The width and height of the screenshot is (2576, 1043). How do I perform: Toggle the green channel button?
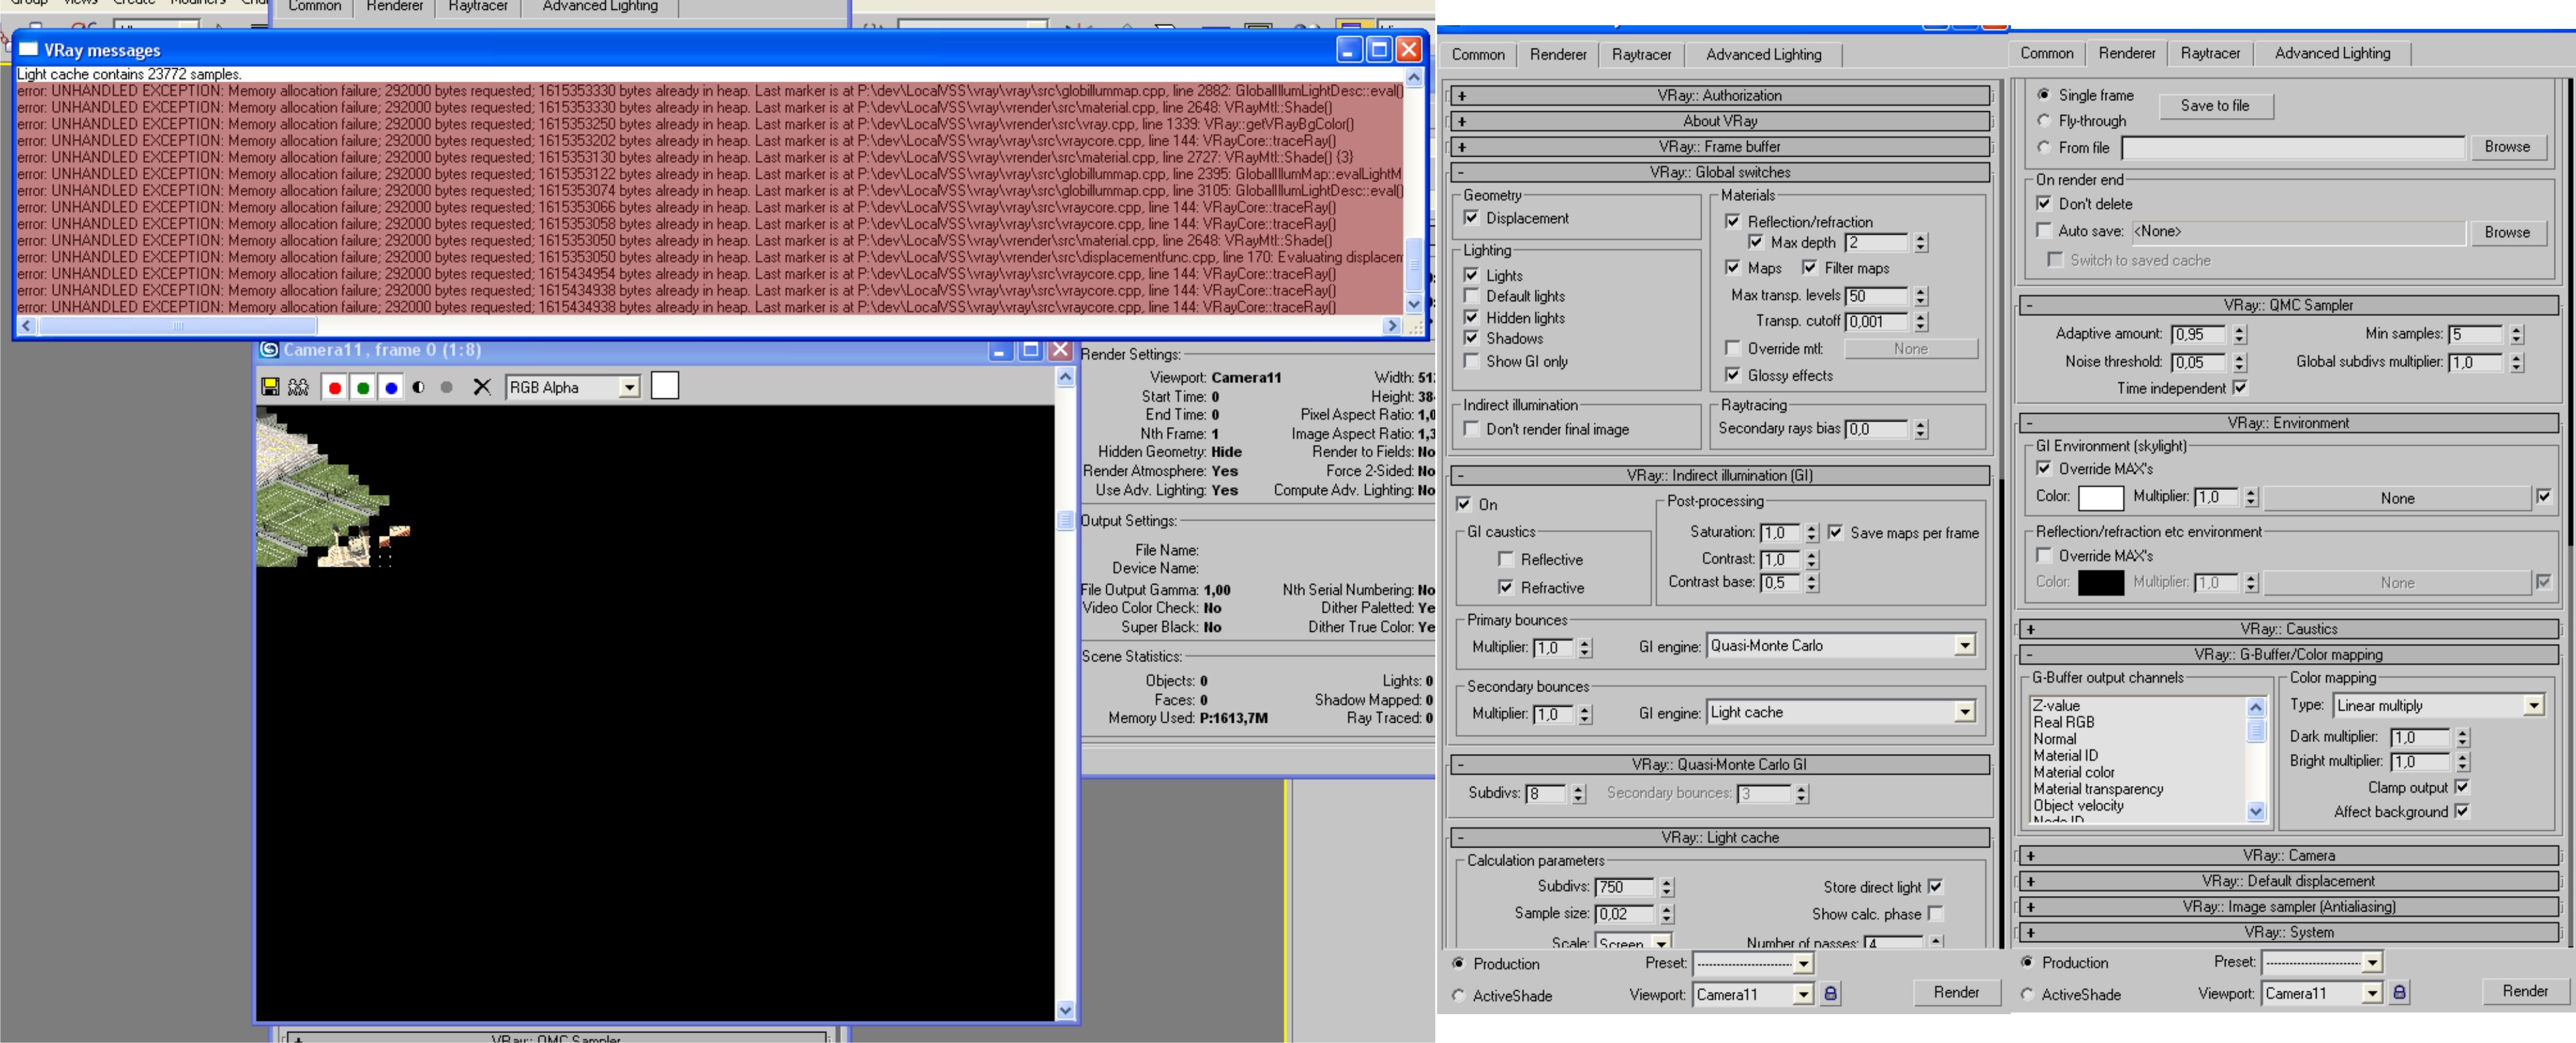point(363,388)
